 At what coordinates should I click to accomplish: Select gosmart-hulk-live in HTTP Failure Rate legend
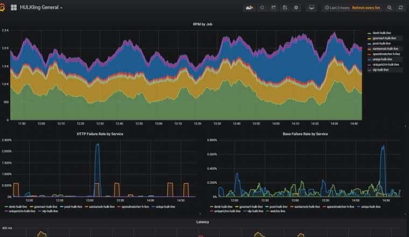point(45,207)
